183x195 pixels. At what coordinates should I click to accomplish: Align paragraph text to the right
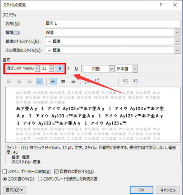click(29, 81)
